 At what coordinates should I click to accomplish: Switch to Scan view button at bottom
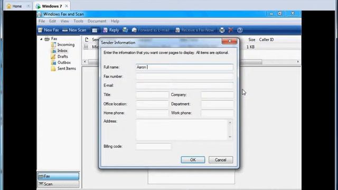tap(58, 184)
